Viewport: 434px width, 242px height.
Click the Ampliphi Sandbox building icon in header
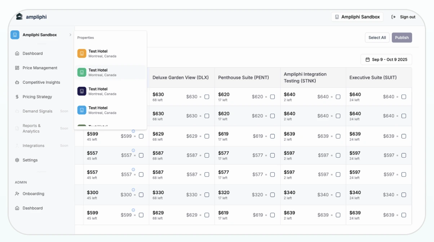(x=337, y=17)
